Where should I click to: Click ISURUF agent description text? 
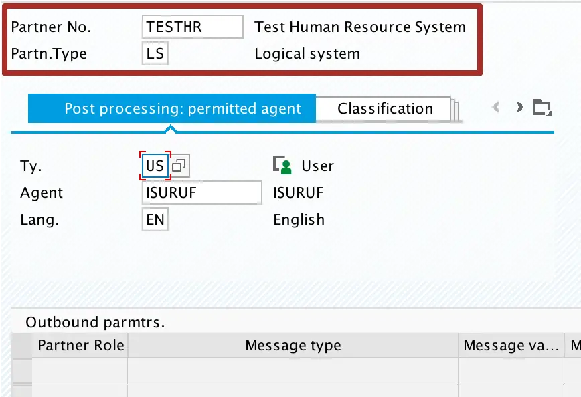[299, 192]
